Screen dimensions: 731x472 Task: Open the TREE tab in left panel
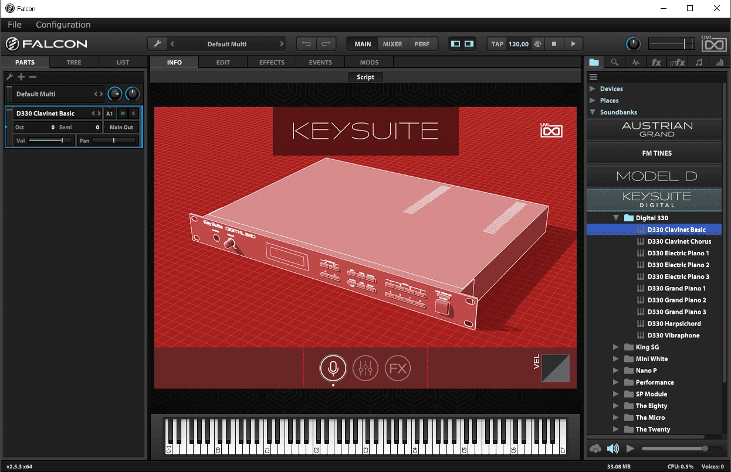pyautogui.click(x=74, y=62)
